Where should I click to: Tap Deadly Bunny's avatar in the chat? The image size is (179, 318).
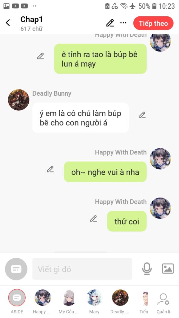[18, 100]
